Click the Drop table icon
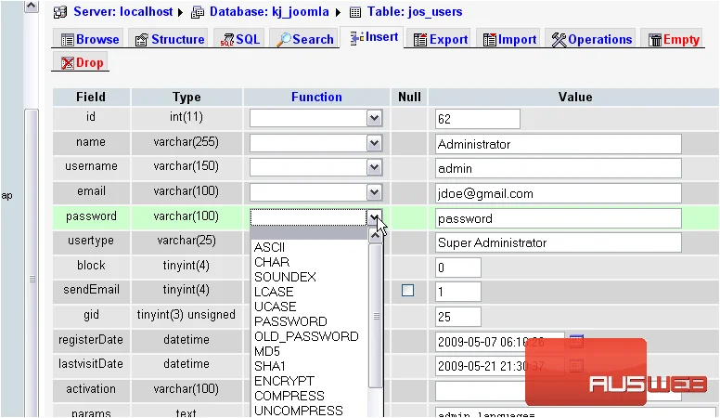Image resolution: width=720 pixels, height=418 pixels. [68, 63]
